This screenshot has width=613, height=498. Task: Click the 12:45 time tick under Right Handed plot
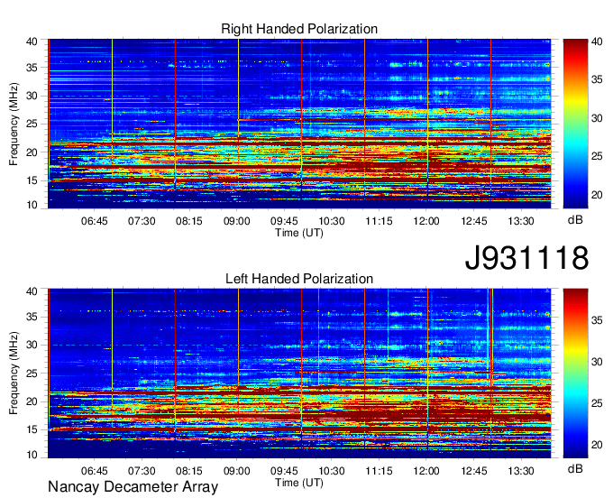[x=474, y=221]
